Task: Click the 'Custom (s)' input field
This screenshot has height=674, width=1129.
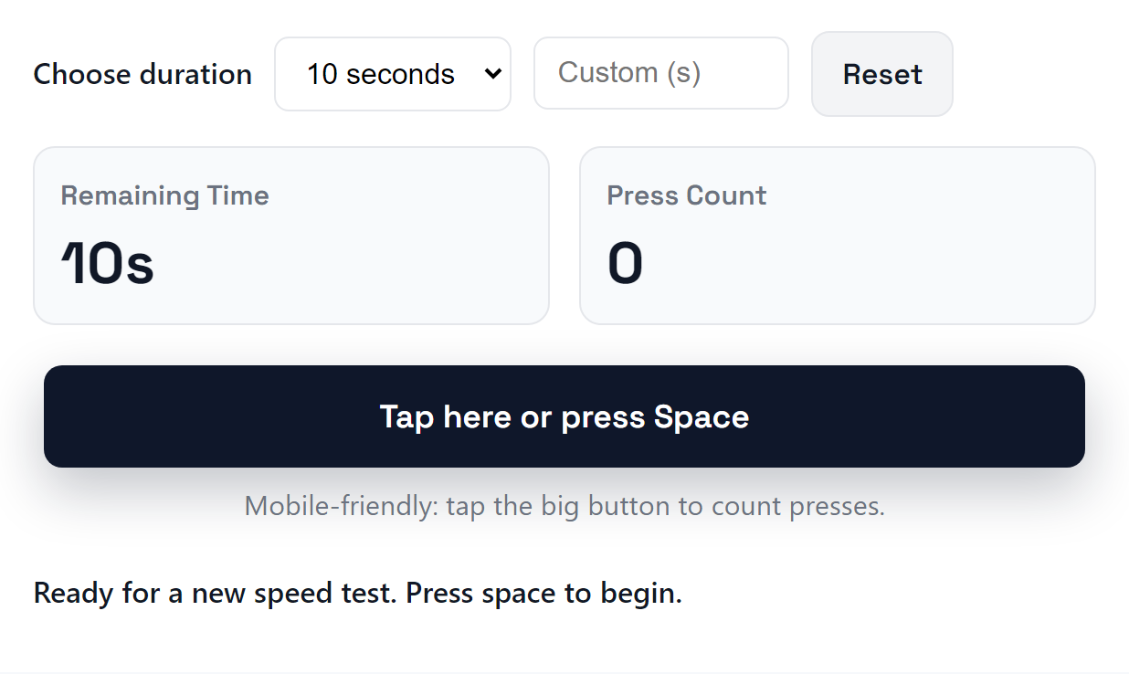Action: pyautogui.click(x=660, y=73)
